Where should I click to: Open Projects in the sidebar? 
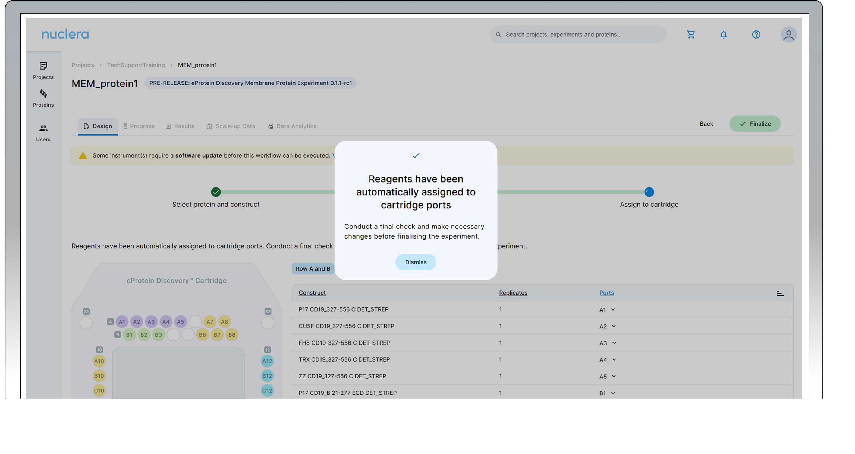coord(43,71)
